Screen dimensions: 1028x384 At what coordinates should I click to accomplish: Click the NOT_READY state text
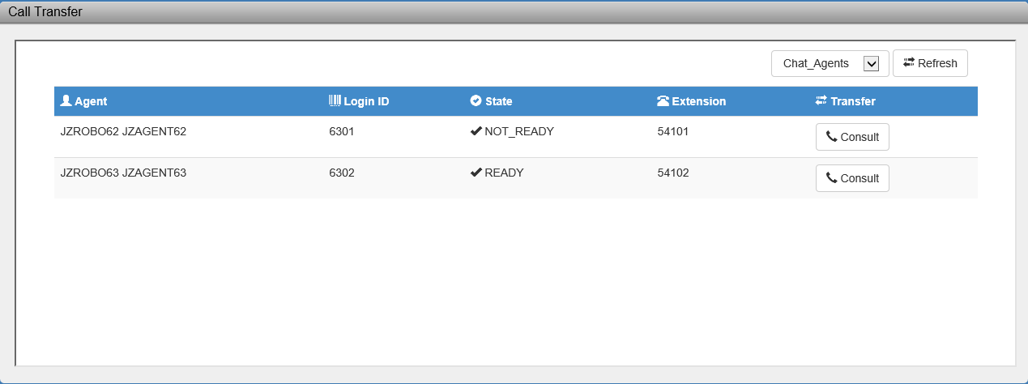pyautogui.click(x=518, y=131)
